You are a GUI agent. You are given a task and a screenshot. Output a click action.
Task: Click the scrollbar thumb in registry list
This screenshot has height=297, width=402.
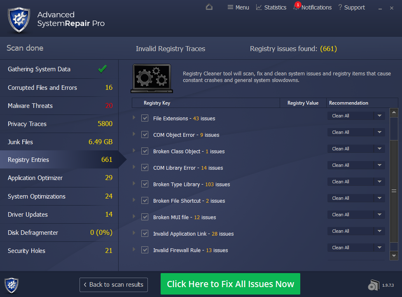[394, 191]
